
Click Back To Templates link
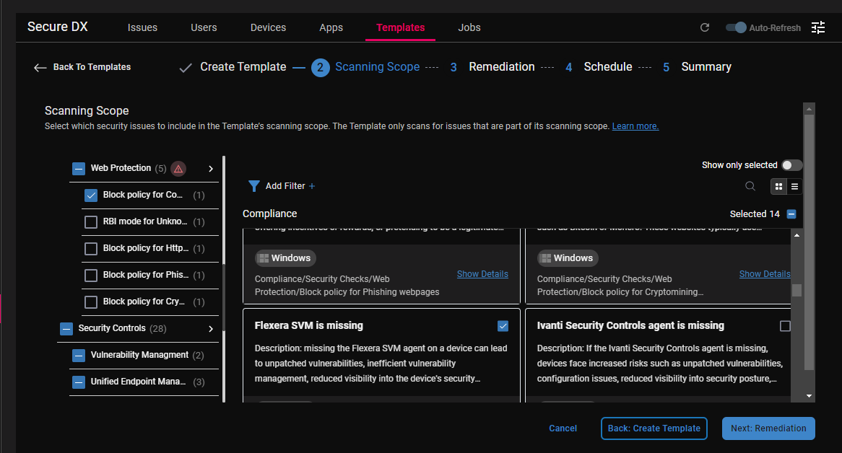(92, 67)
